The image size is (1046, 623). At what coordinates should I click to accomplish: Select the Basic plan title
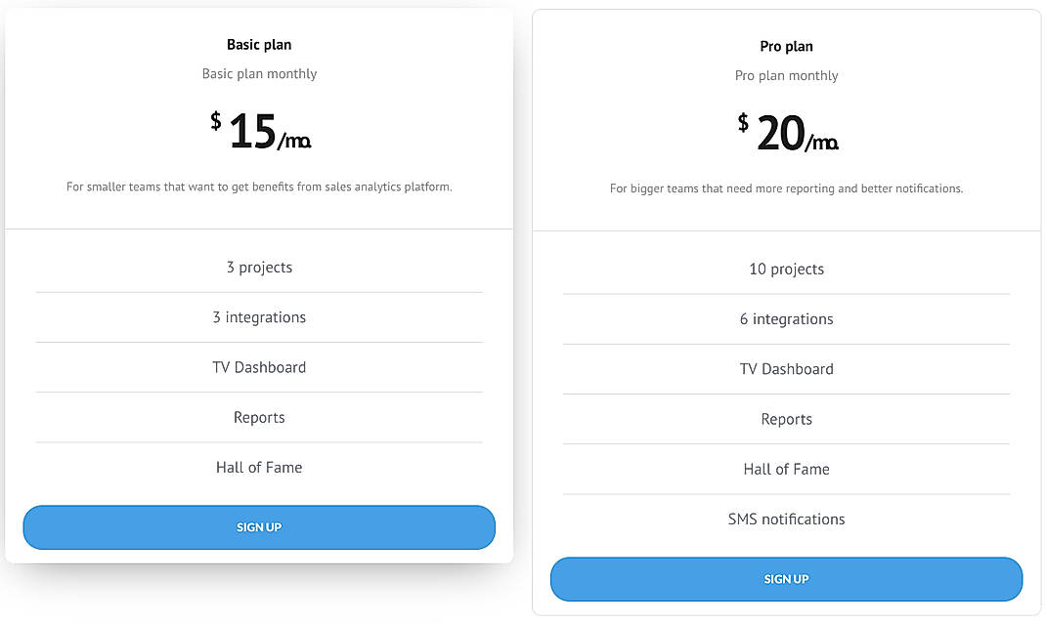tap(259, 44)
